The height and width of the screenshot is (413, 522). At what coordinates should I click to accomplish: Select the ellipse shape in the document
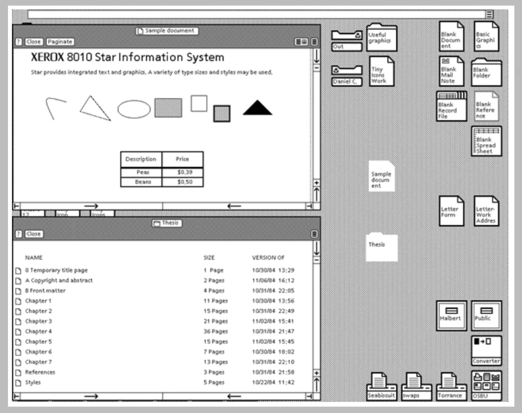pos(134,109)
